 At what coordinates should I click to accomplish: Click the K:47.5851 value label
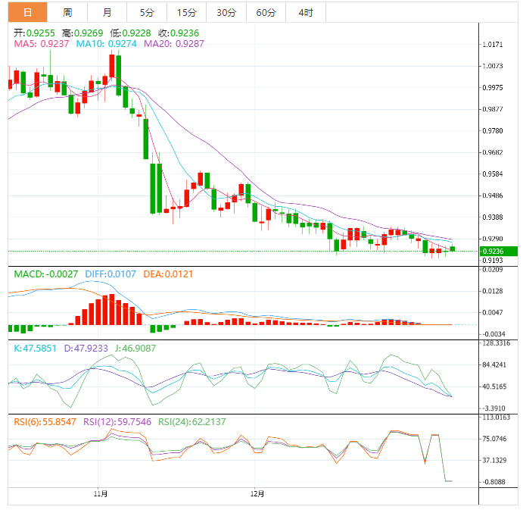pos(35,349)
